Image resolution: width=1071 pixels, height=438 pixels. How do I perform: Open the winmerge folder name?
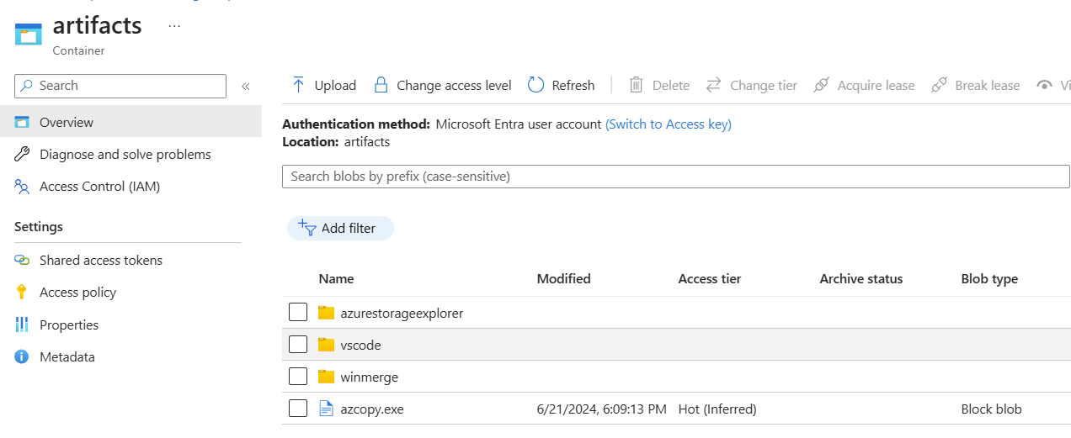pos(370,377)
